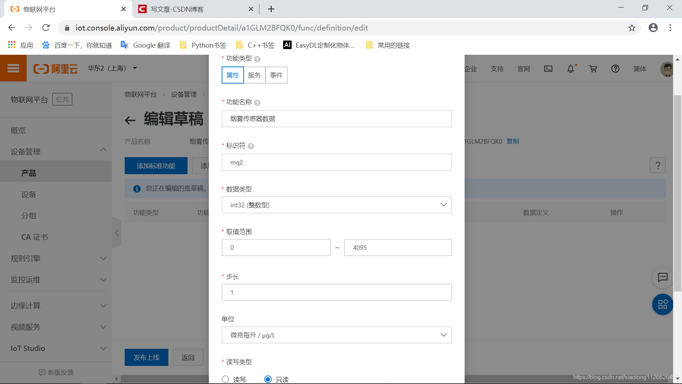Click the Aliyun logo
Viewport: 682px width, 384px height.
click(55, 69)
